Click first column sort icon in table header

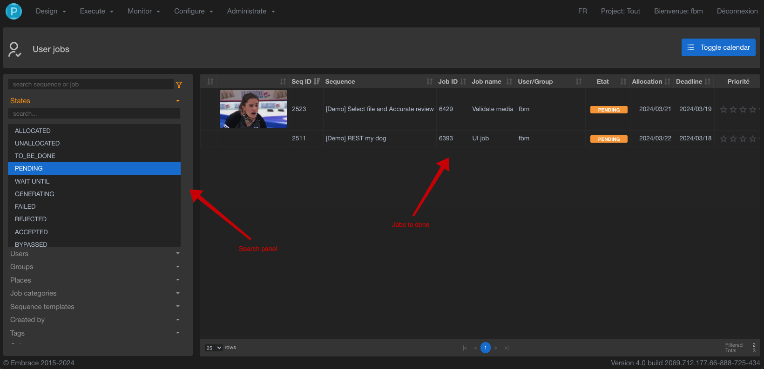[210, 81]
